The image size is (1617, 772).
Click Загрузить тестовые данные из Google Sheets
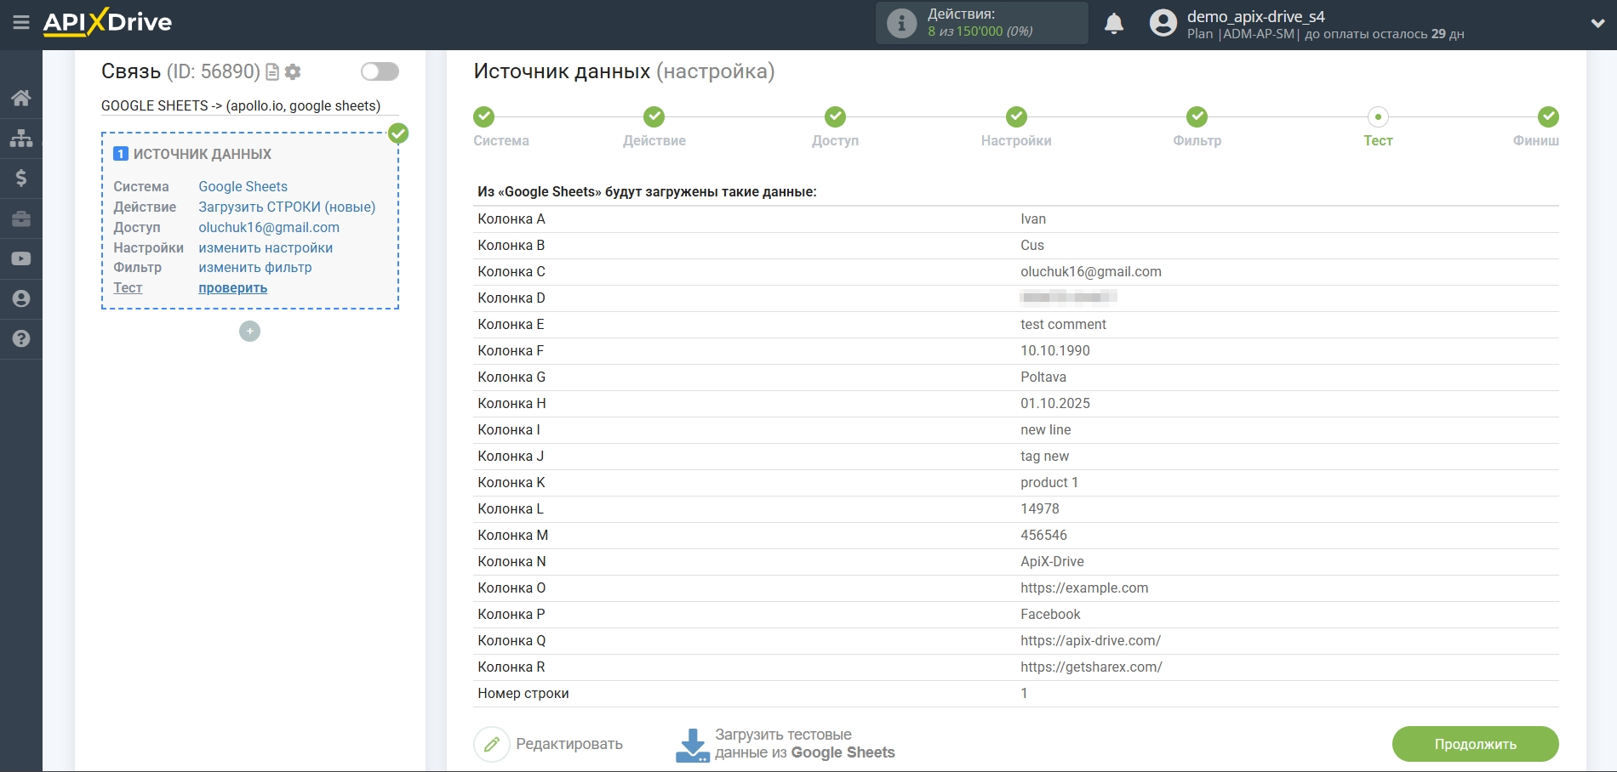(804, 744)
